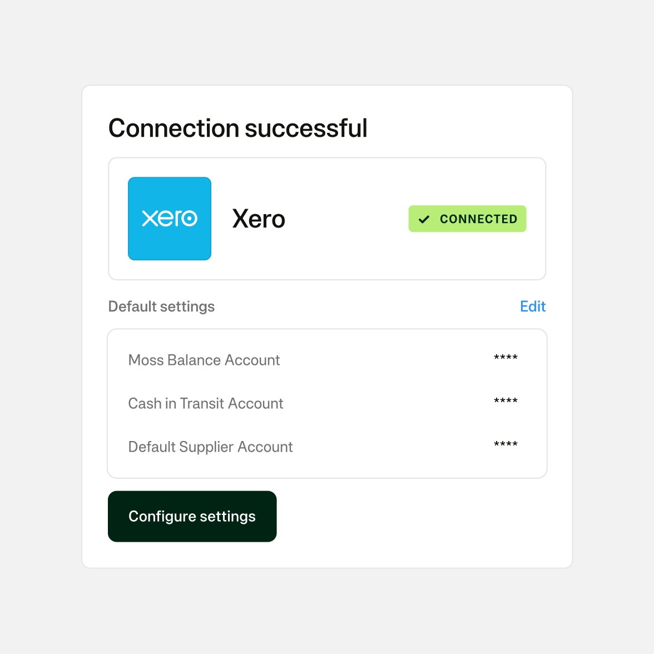This screenshot has height=654, width=654.
Task: Select the Moss Balance Account label
Action: pos(204,360)
